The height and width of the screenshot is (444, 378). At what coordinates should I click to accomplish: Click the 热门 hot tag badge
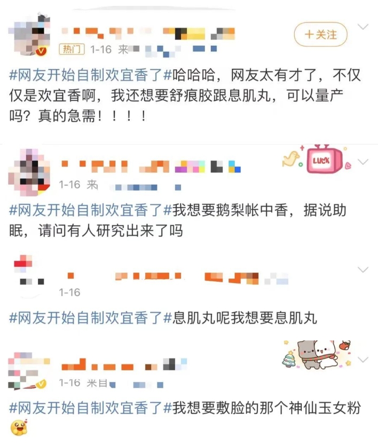point(72,49)
